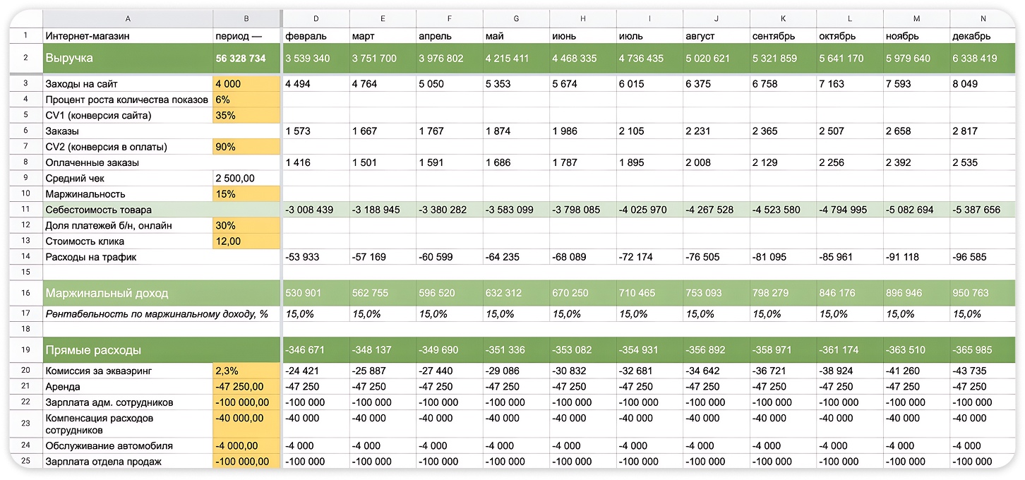Select row 23 number header
Viewport: 1025px width, 480px height.
pos(25,424)
